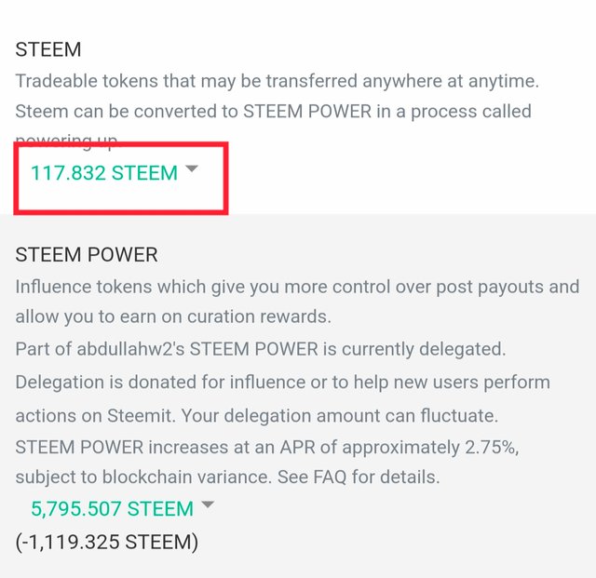Click the "Delegation is donated for influence" line
The image size is (596, 578).
[x=282, y=383]
